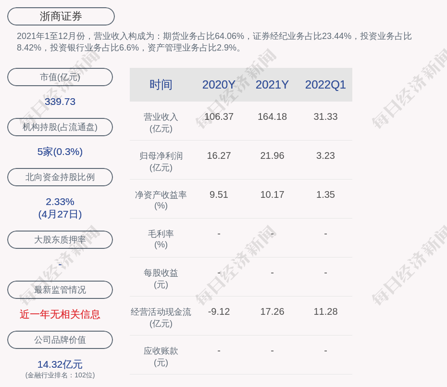Select the 5家(0.3%) institutional holding value
The image size is (447, 387).
[x=60, y=152]
